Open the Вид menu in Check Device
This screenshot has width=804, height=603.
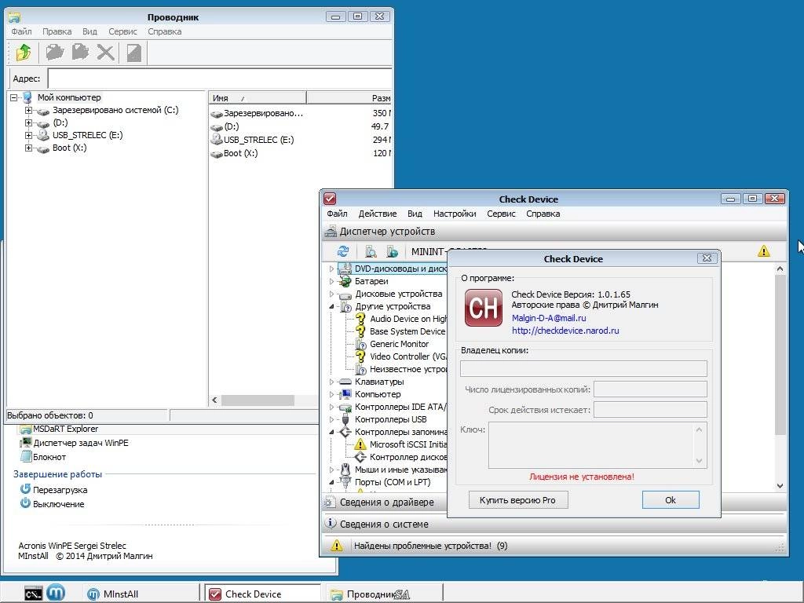click(415, 214)
